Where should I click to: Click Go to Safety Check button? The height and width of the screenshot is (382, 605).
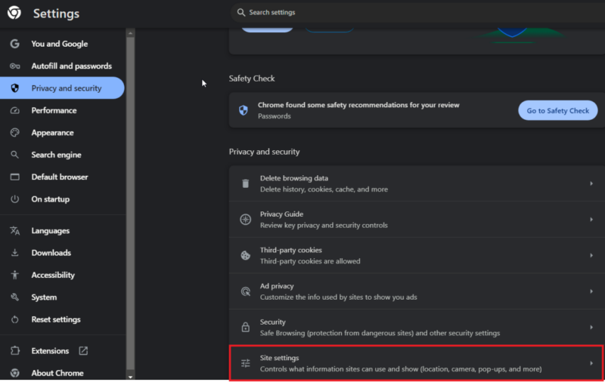557,110
